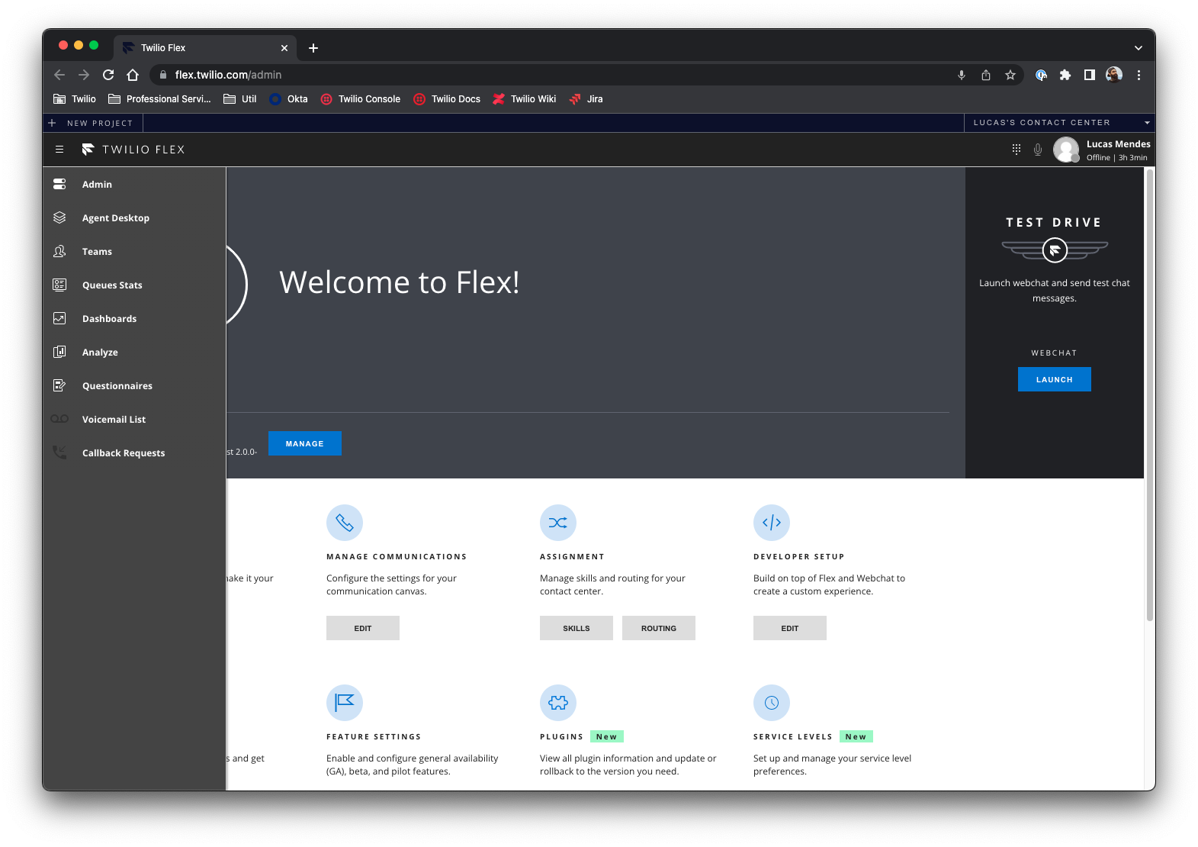Click the Developer Setup code icon

(x=772, y=523)
